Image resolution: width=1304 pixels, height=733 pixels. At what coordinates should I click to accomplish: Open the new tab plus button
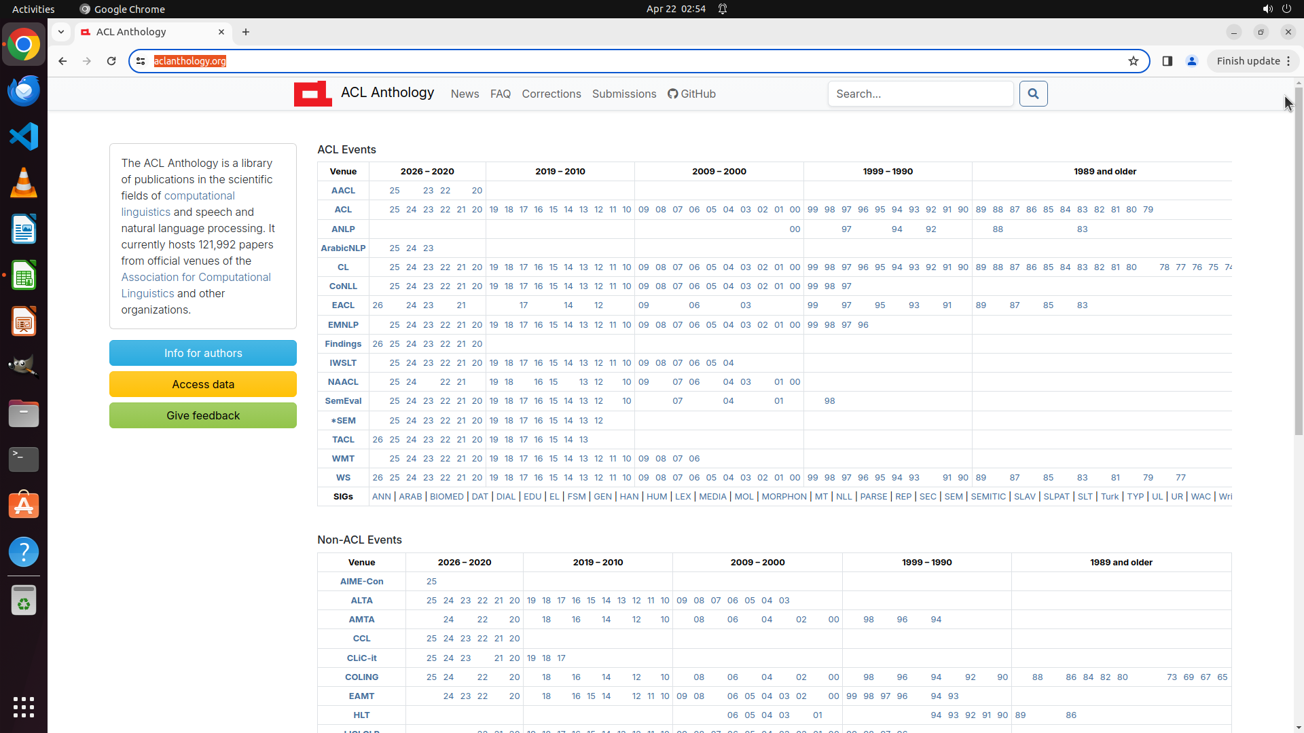pos(246,32)
